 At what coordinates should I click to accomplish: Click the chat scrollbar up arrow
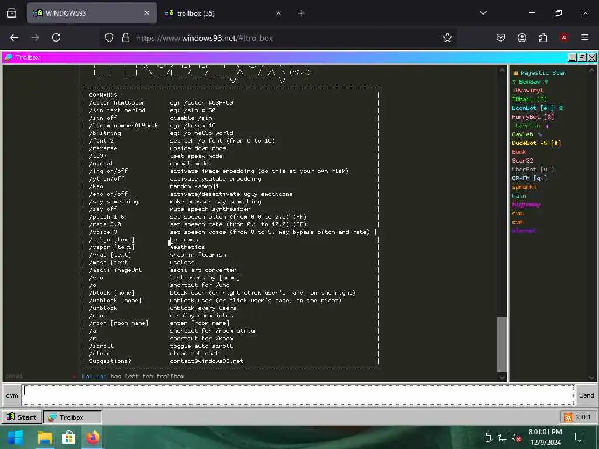[x=502, y=71]
